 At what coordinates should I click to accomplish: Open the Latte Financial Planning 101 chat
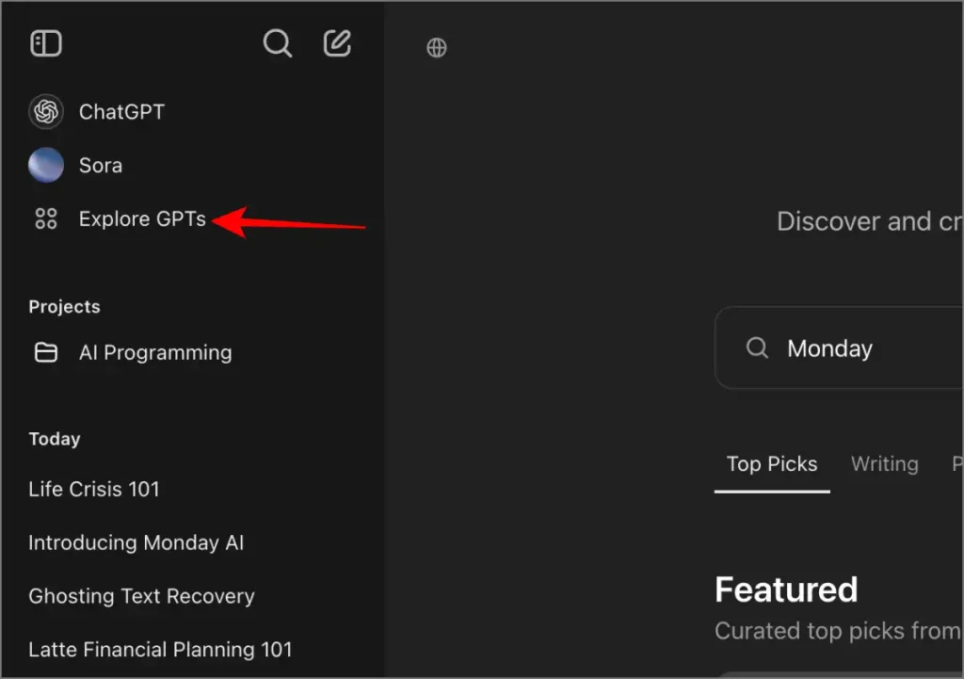(160, 651)
